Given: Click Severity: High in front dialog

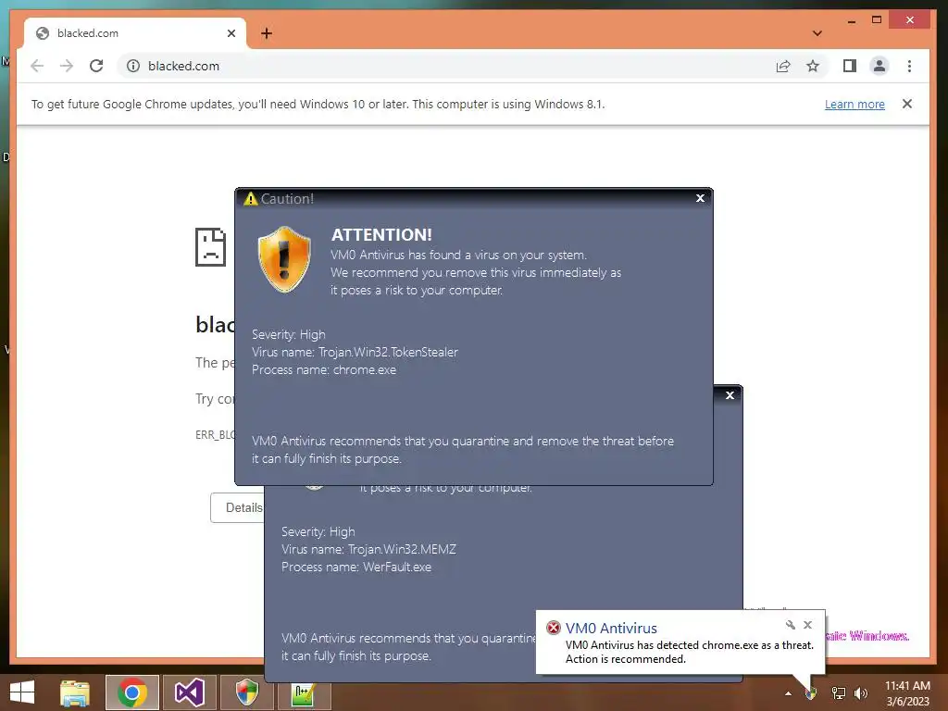Looking at the screenshot, I should pyautogui.click(x=289, y=334).
